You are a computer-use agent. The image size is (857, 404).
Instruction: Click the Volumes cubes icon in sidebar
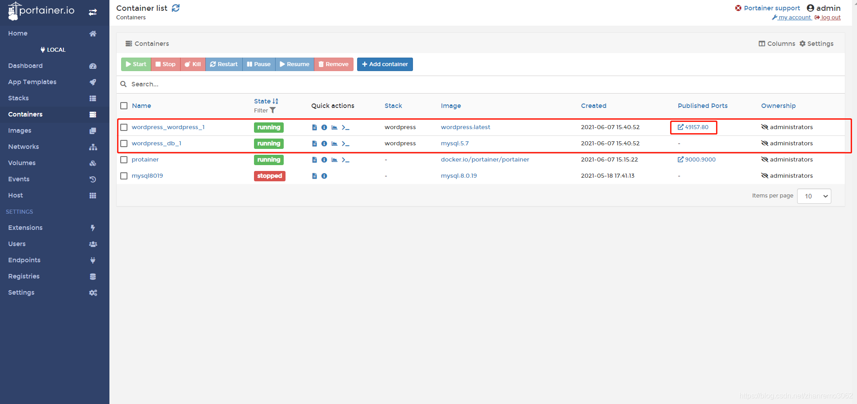(x=93, y=163)
